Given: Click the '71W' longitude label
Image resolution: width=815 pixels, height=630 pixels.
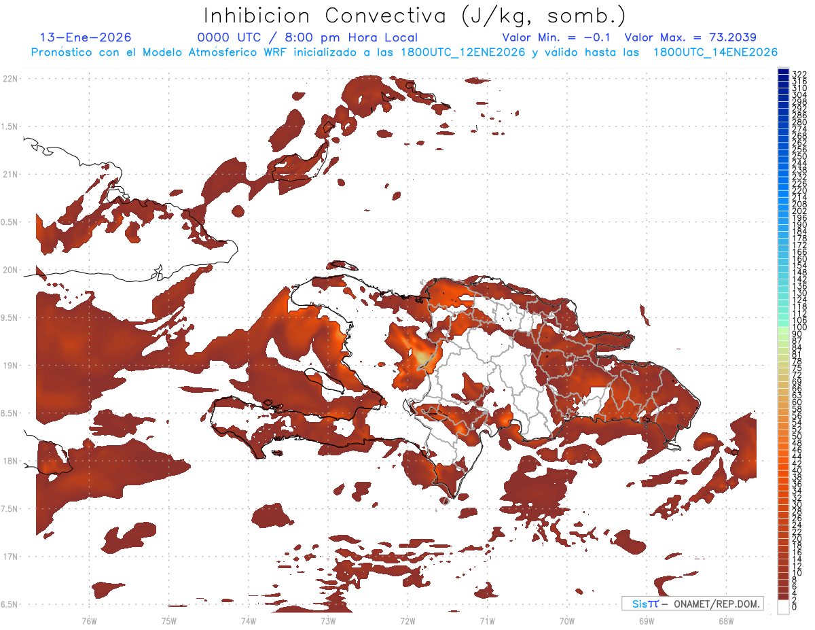Looking at the screenshot, I should click(487, 620).
